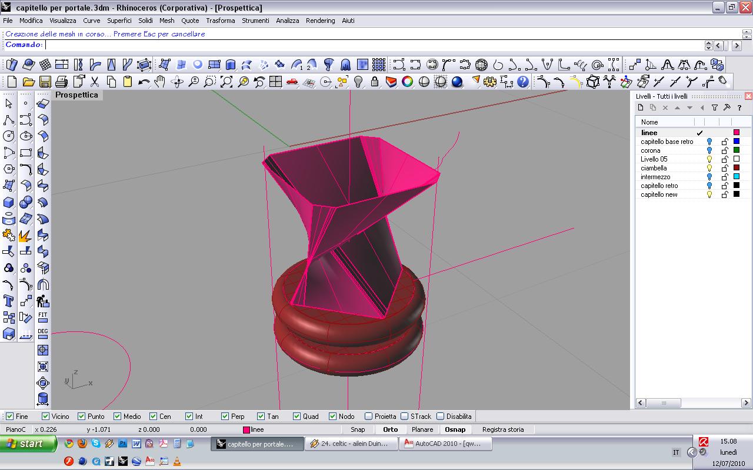The height and width of the screenshot is (470, 753).
Task: Create a new layer in Livelli panel
Action: coord(641,108)
